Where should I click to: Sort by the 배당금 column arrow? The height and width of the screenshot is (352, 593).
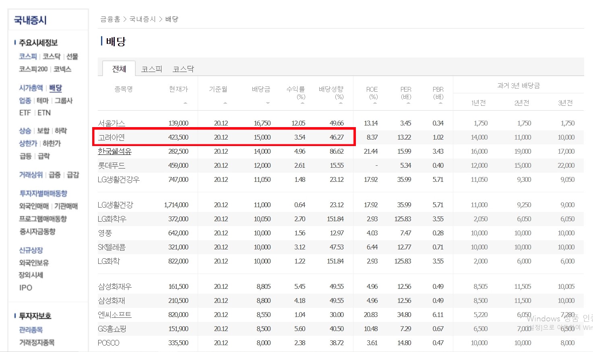[x=268, y=103]
